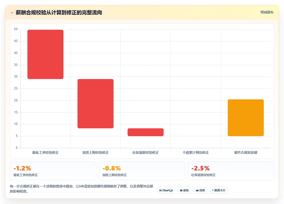Click the description paragraph starting 每一步合规修正
The image size is (284, 204).
click(x=81, y=189)
